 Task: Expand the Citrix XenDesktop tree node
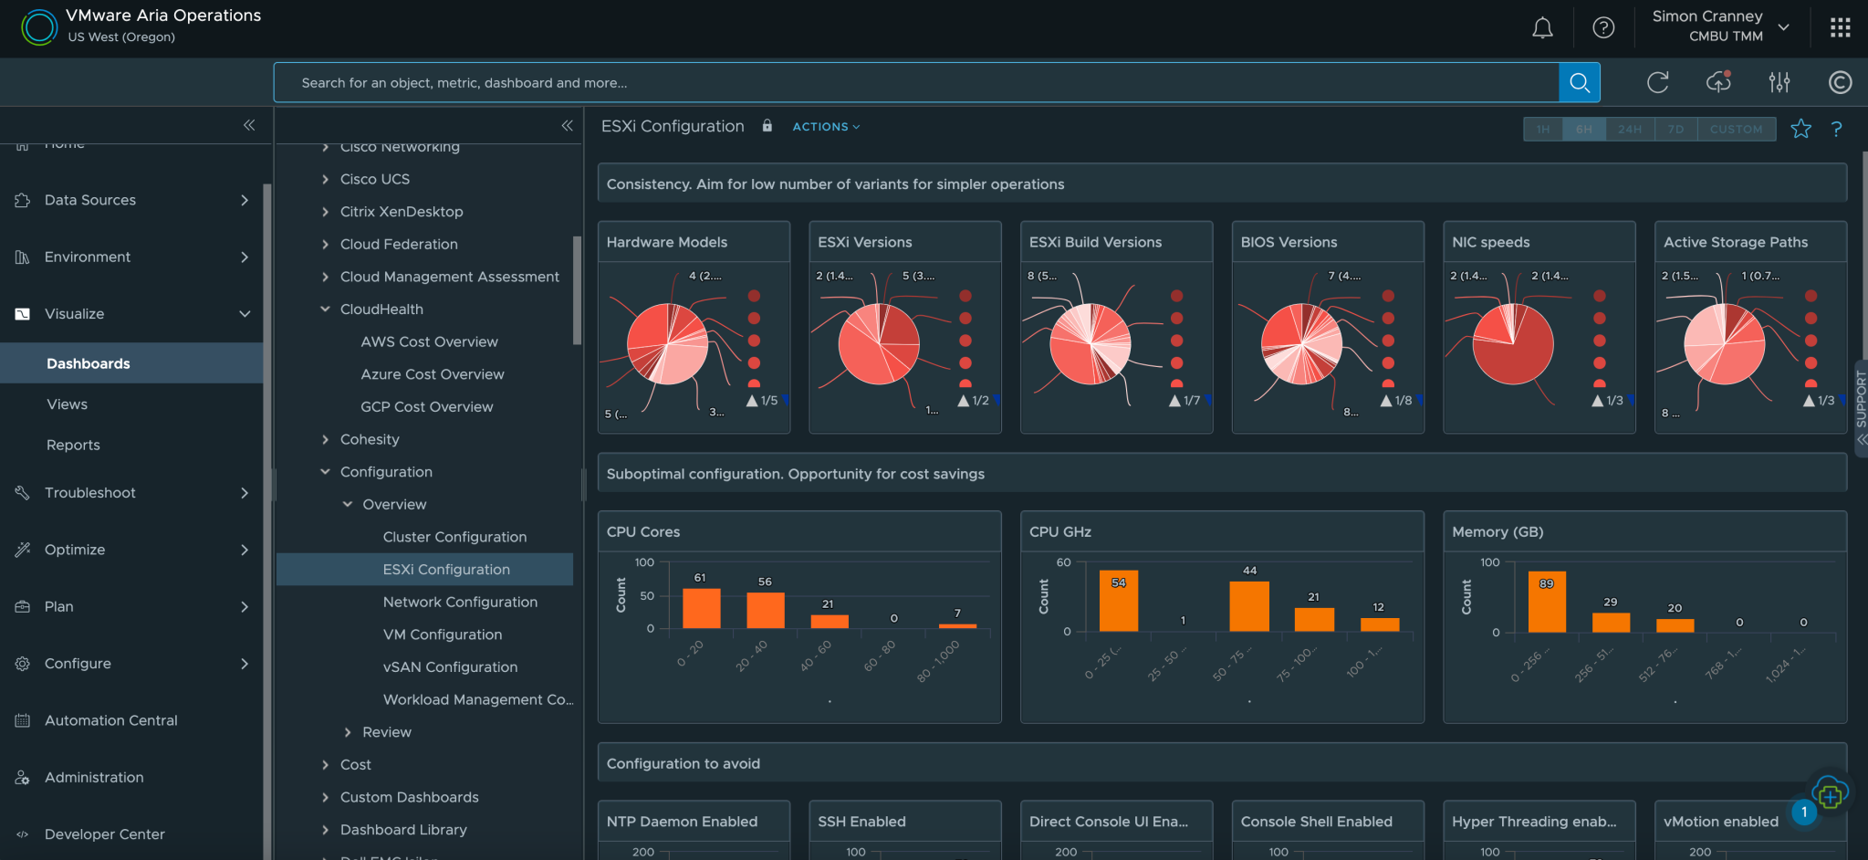click(x=325, y=212)
